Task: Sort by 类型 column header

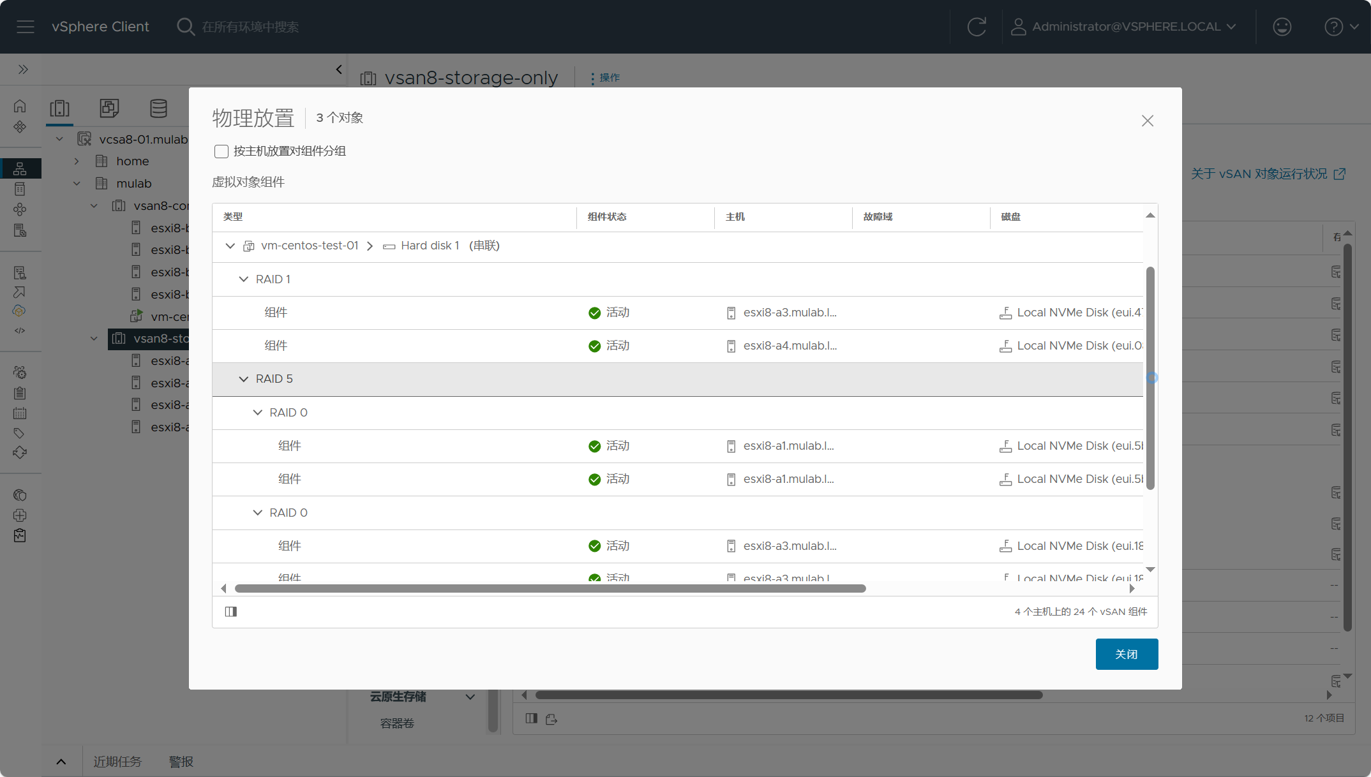Action: click(x=233, y=217)
